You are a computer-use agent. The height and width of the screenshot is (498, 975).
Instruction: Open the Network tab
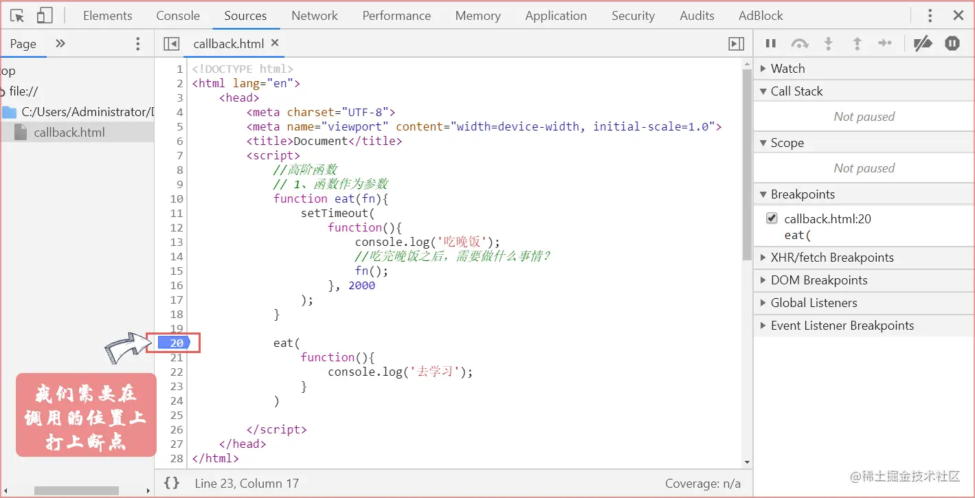point(315,15)
